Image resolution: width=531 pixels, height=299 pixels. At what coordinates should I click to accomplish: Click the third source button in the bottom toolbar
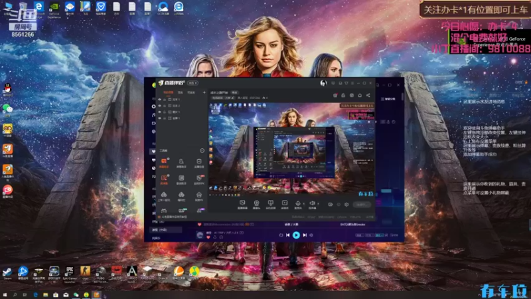tap(270, 205)
